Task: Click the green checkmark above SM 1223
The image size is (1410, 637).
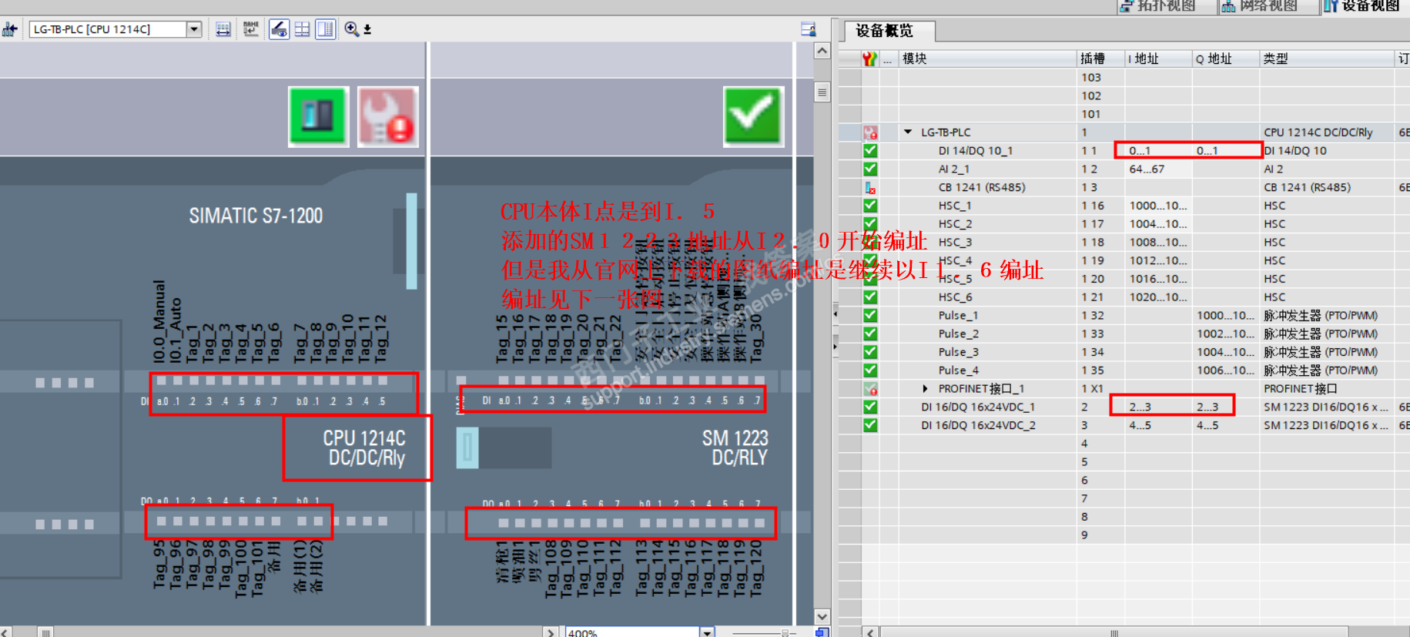Action: tap(753, 116)
